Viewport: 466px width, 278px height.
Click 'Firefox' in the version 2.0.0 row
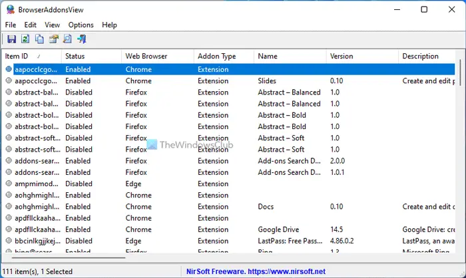[x=136, y=161]
